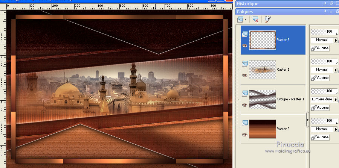Click the Delete Layer icon
The image size is (339, 168).
(x=255, y=20)
